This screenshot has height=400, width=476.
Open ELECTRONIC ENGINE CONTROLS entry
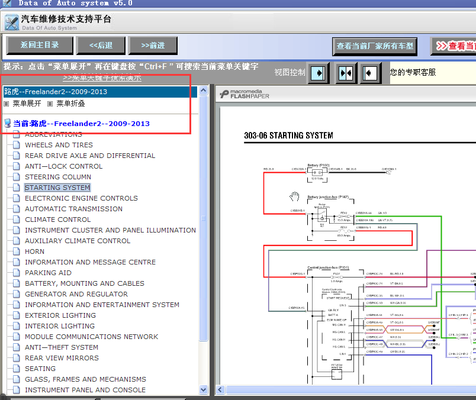click(81, 198)
